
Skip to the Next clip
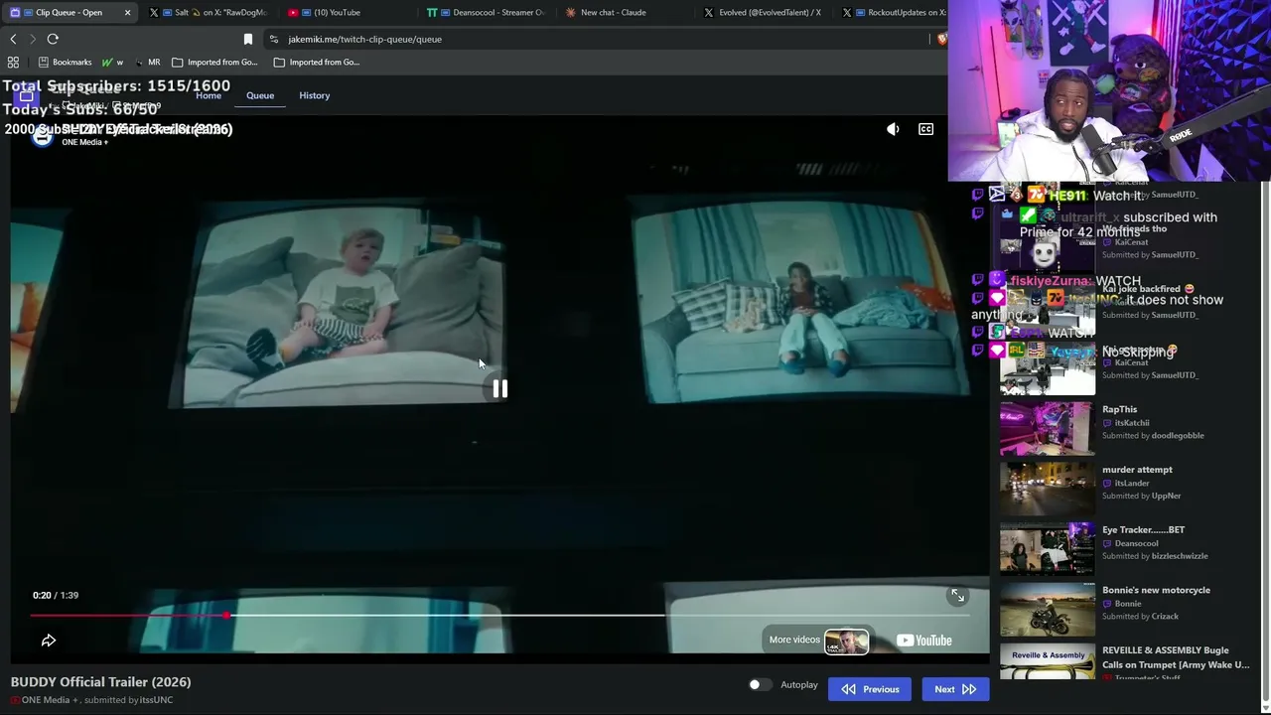point(955,689)
